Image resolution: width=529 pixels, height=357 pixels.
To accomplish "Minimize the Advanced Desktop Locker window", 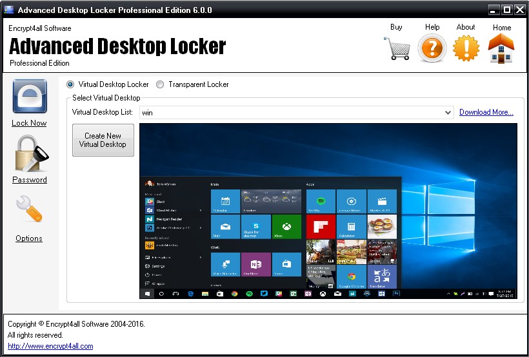I will pos(494,10).
